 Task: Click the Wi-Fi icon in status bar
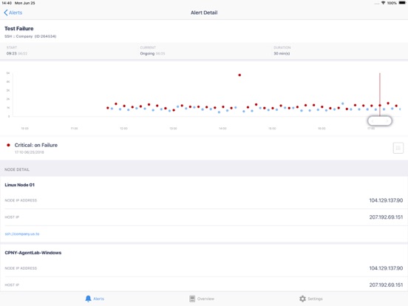click(384, 3)
